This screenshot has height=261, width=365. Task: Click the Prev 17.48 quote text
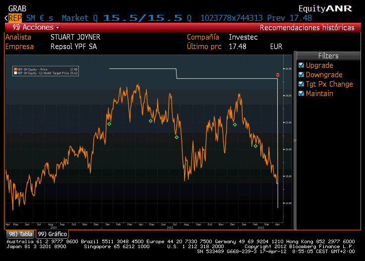coord(289,18)
